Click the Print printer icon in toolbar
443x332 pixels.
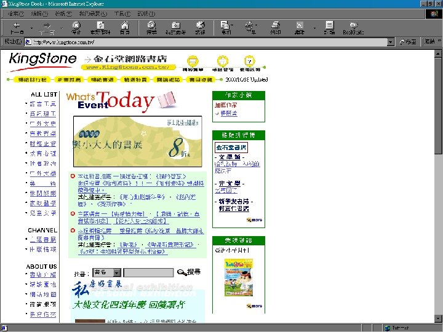tap(276, 28)
